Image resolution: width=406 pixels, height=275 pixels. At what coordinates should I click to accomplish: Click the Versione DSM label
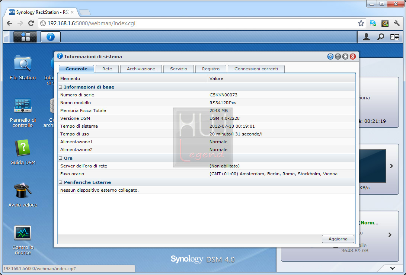75,118
